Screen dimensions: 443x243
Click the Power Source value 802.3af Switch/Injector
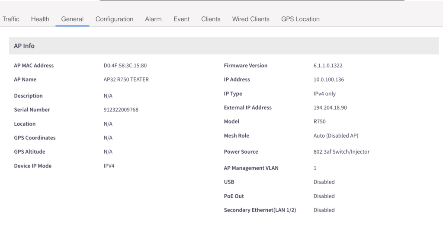pyautogui.click(x=341, y=151)
